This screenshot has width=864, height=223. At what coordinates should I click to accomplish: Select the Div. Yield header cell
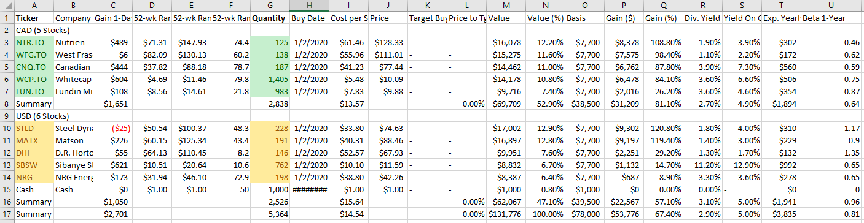(x=702, y=18)
